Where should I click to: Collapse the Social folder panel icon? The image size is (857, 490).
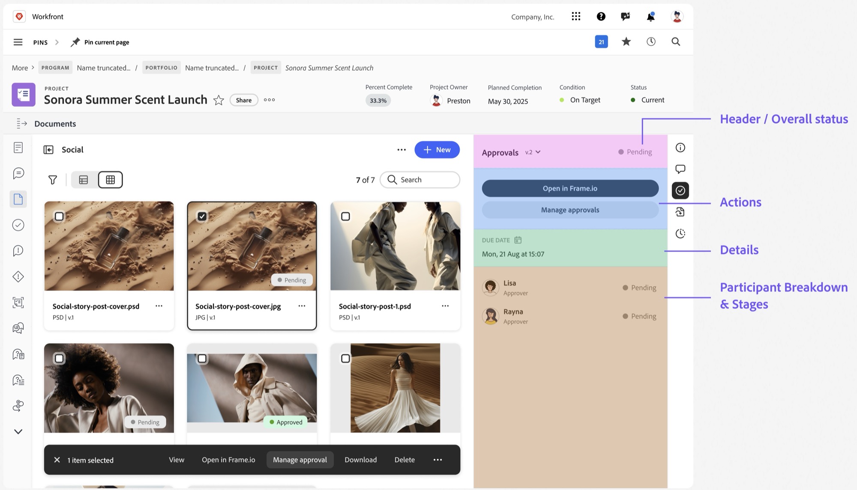[x=48, y=150]
